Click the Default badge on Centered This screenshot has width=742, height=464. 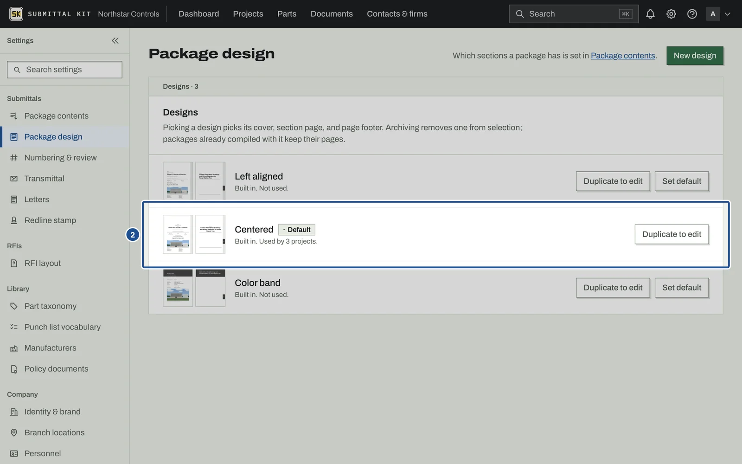tap(297, 230)
